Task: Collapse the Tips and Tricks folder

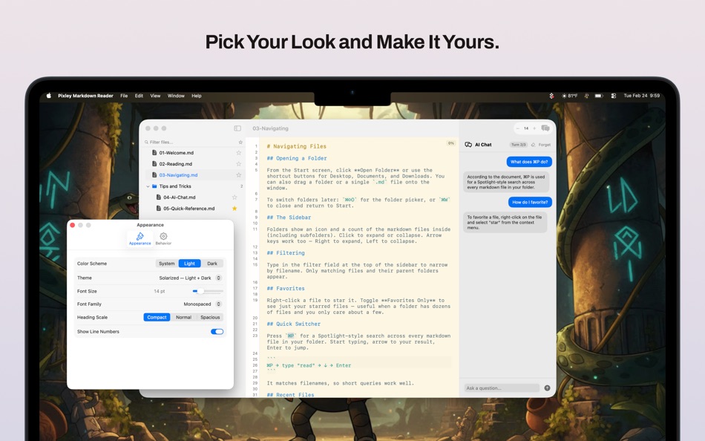Action: pos(147,186)
